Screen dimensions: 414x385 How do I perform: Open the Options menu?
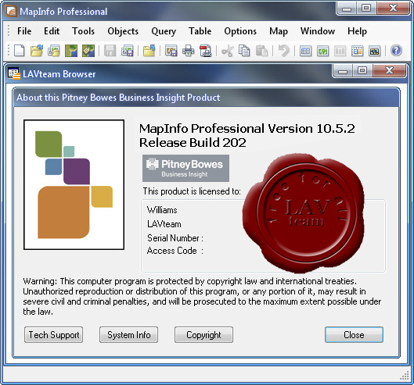240,31
